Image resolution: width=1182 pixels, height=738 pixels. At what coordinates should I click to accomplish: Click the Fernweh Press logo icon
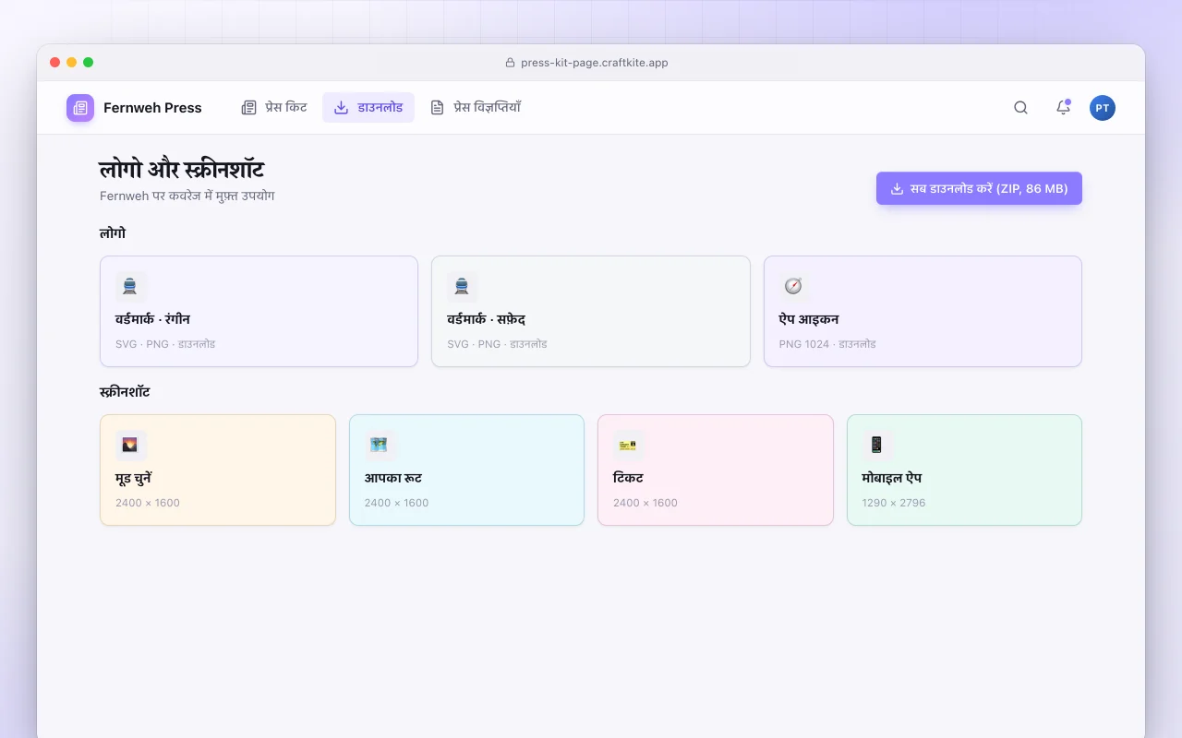80,108
